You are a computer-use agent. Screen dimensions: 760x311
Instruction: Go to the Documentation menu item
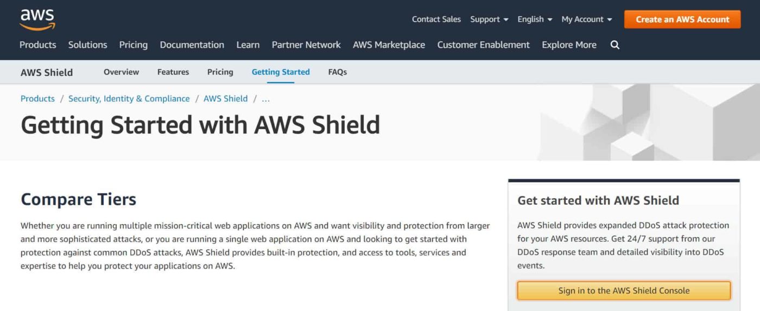tap(192, 45)
